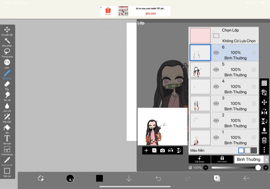This screenshot has width=270, height=189.
Task: Decrease opacity with minus button
Action: 206,168
